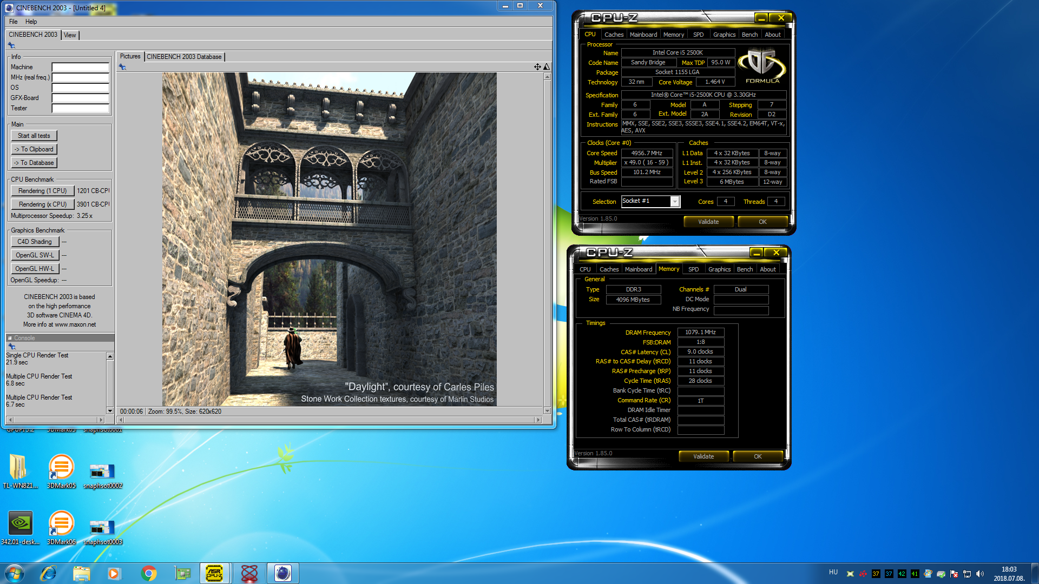
Task: Open SPD tab in upper CPU-Z window
Action: 699,35
